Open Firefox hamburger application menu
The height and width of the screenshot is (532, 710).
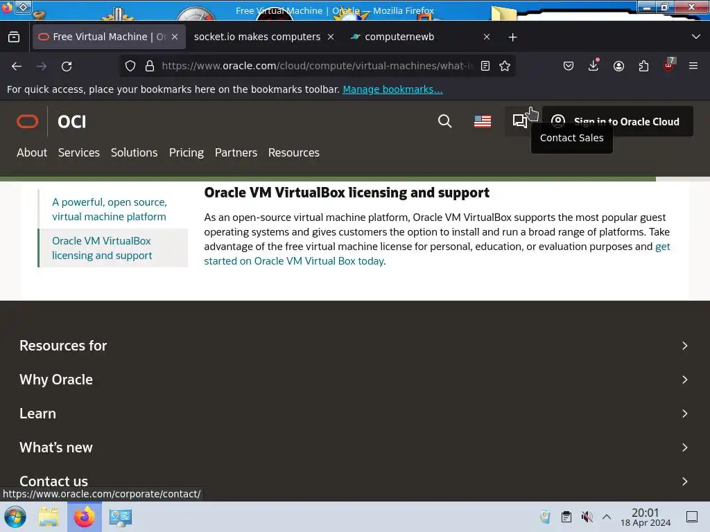(x=693, y=66)
